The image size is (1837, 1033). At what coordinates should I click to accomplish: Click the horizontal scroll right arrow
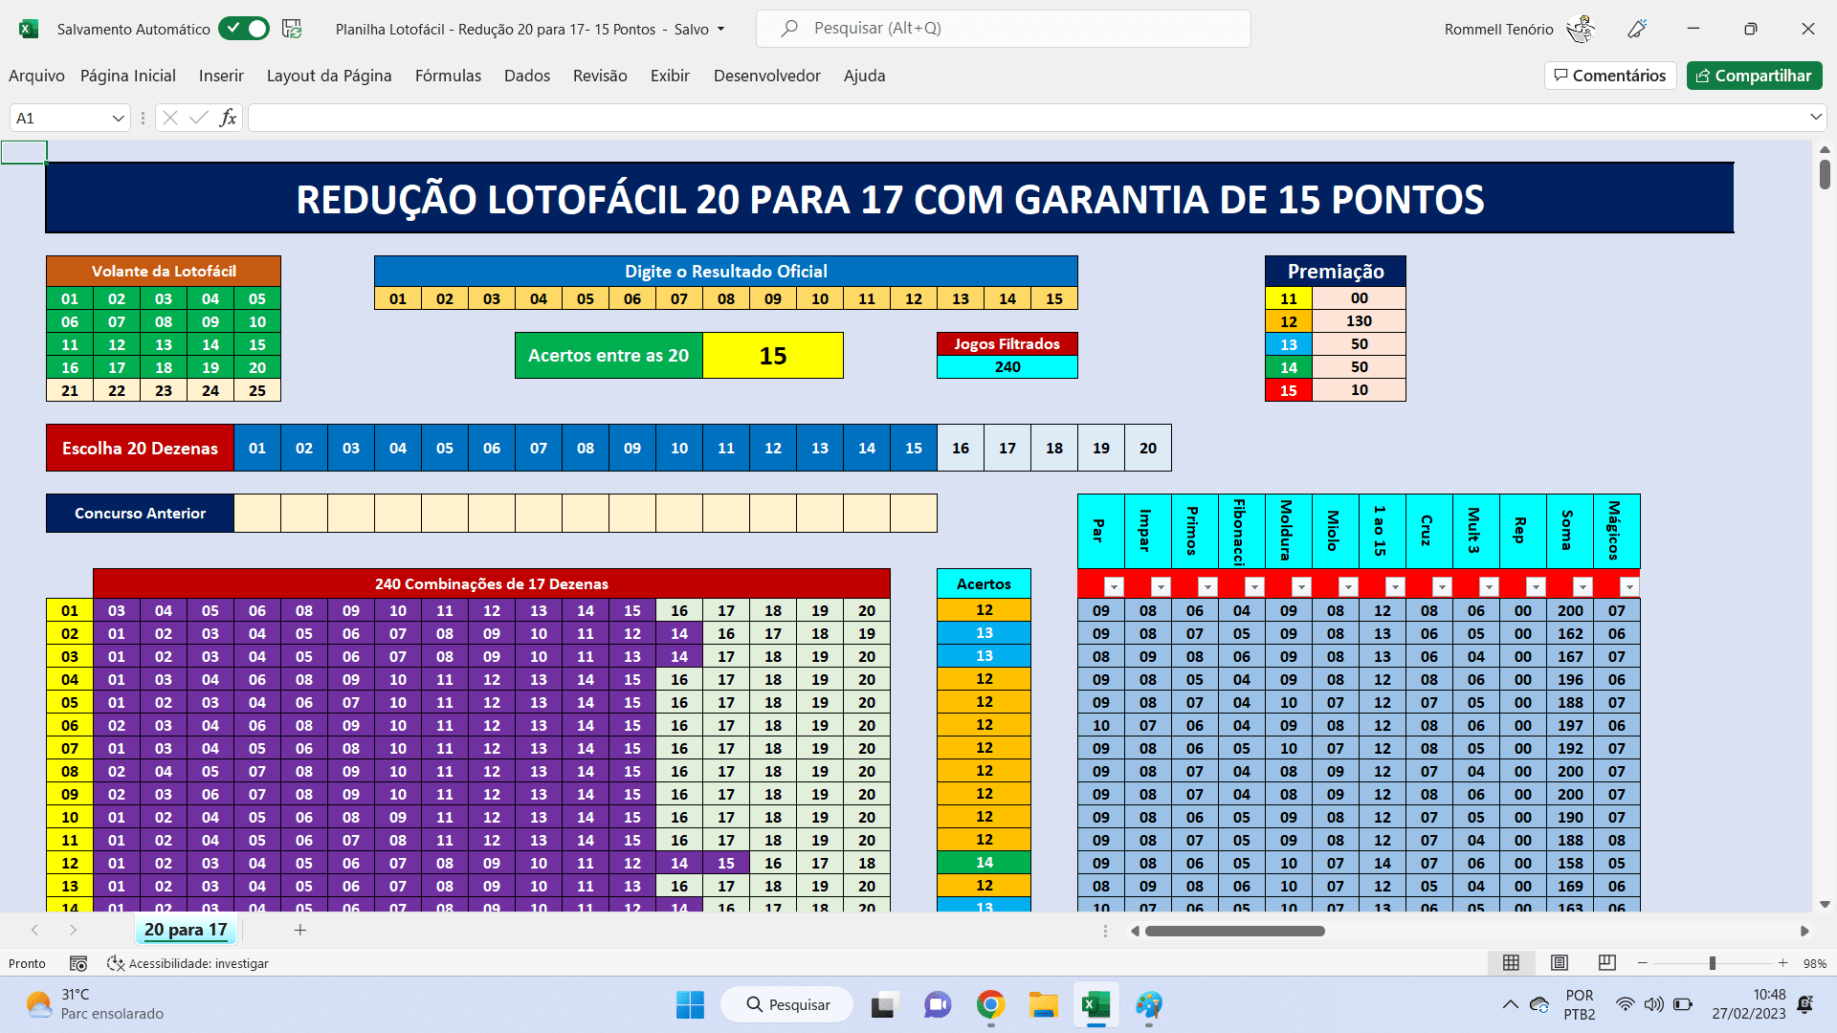[1804, 931]
